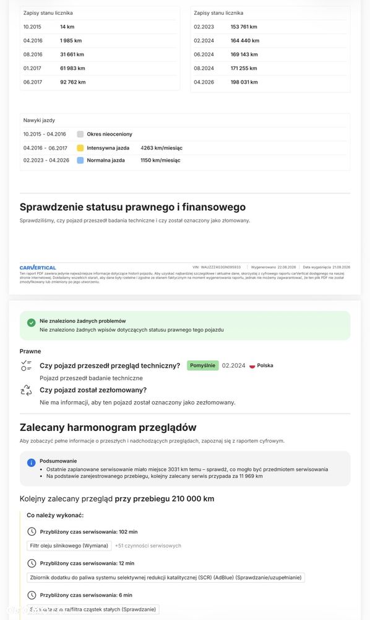
Task: Click the yellow Intensywna jazda color swatch
Action: click(80, 148)
